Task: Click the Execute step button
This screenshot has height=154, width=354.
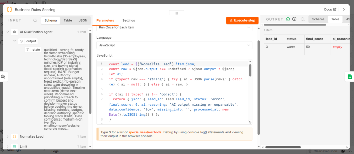Action: tap(242, 20)
